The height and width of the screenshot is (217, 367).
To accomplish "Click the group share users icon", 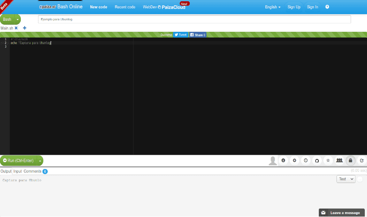I will pos(339,160).
